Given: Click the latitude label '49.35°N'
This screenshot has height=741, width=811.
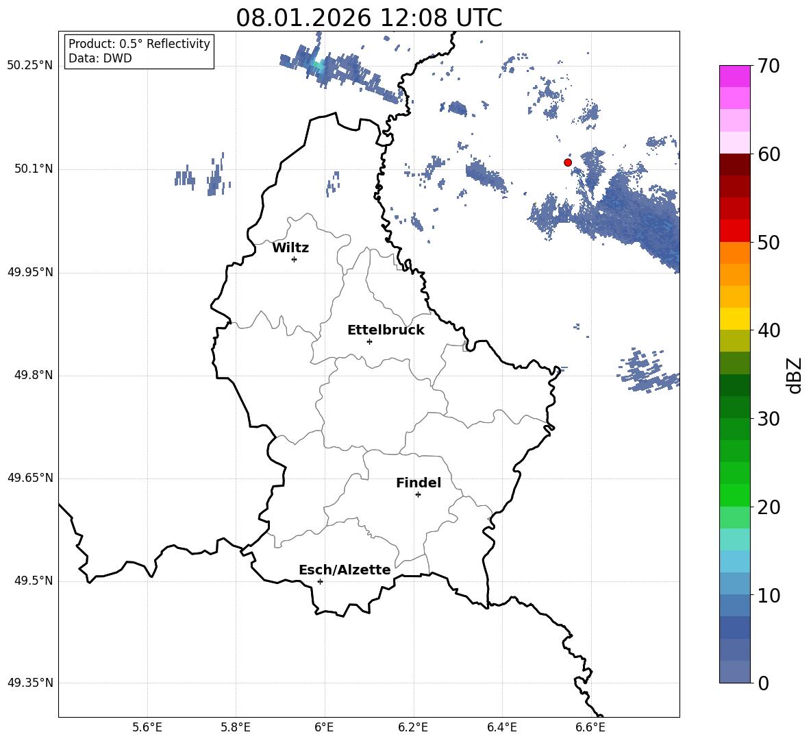Looking at the screenshot, I should click(30, 683).
